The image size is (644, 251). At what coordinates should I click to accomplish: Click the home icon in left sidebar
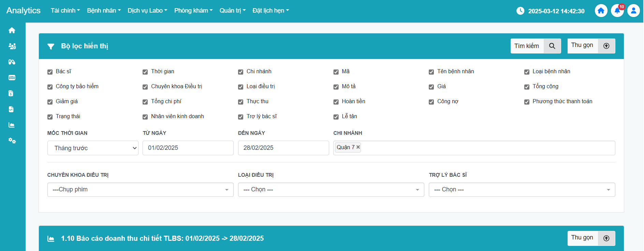point(12,31)
